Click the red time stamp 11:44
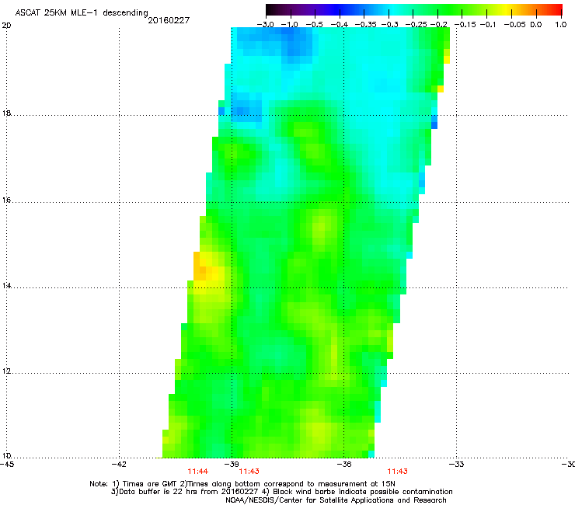The width and height of the screenshot is (575, 505). click(x=197, y=472)
